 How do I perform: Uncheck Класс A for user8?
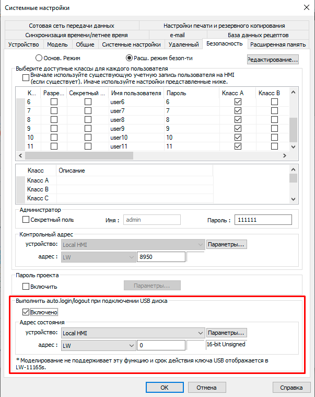click(x=238, y=119)
